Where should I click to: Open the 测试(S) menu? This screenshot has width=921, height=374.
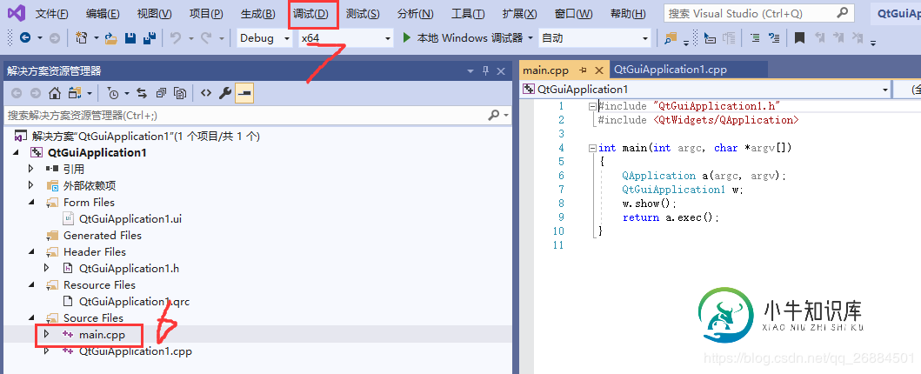pyautogui.click(x=363, y=14)
